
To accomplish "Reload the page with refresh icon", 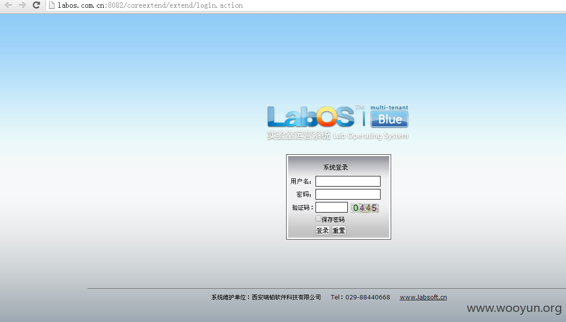I will tap(36, 5).
